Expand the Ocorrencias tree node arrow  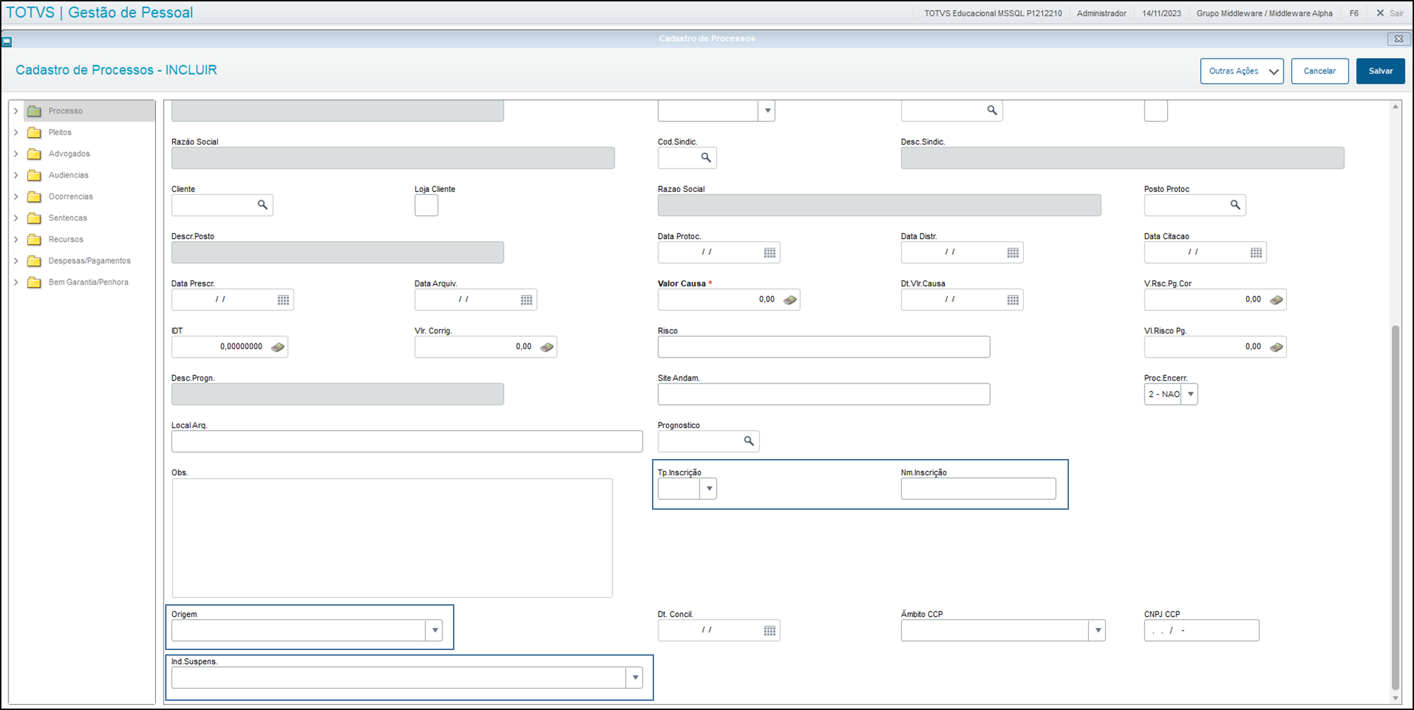(16, 197)
